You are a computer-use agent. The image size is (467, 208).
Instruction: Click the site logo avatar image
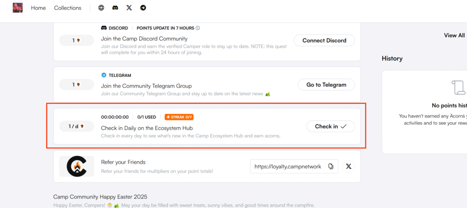tap(18, 8)
